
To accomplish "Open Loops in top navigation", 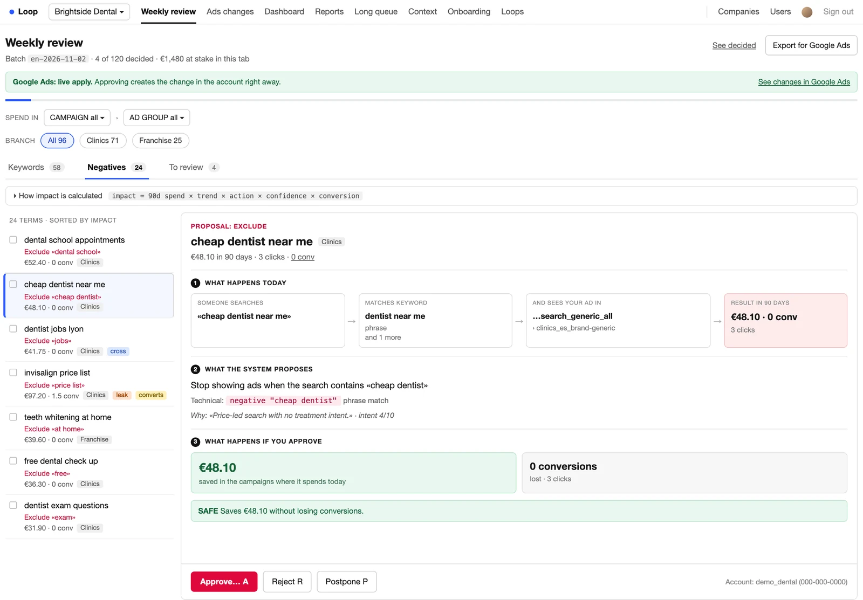I will click(x=512, y=11).
